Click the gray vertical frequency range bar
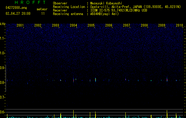Image resolution: width=186 pixels, height=118 pixels. 6,78
